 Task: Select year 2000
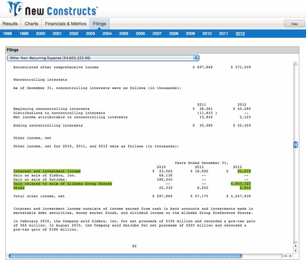[41, 34]
